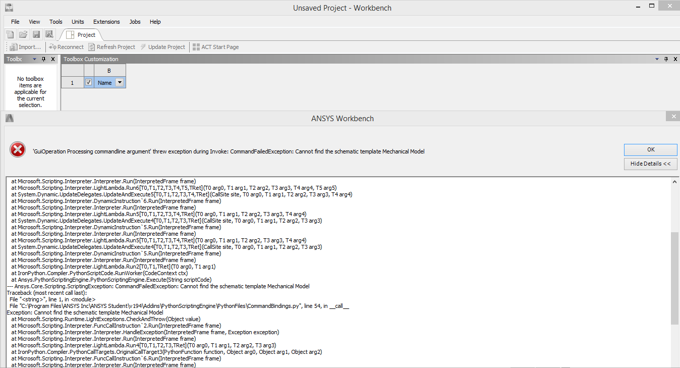Close the ANSYS Workbench error dialog
This screenshot has width=680, height=368.
click(x=672, y=117)
